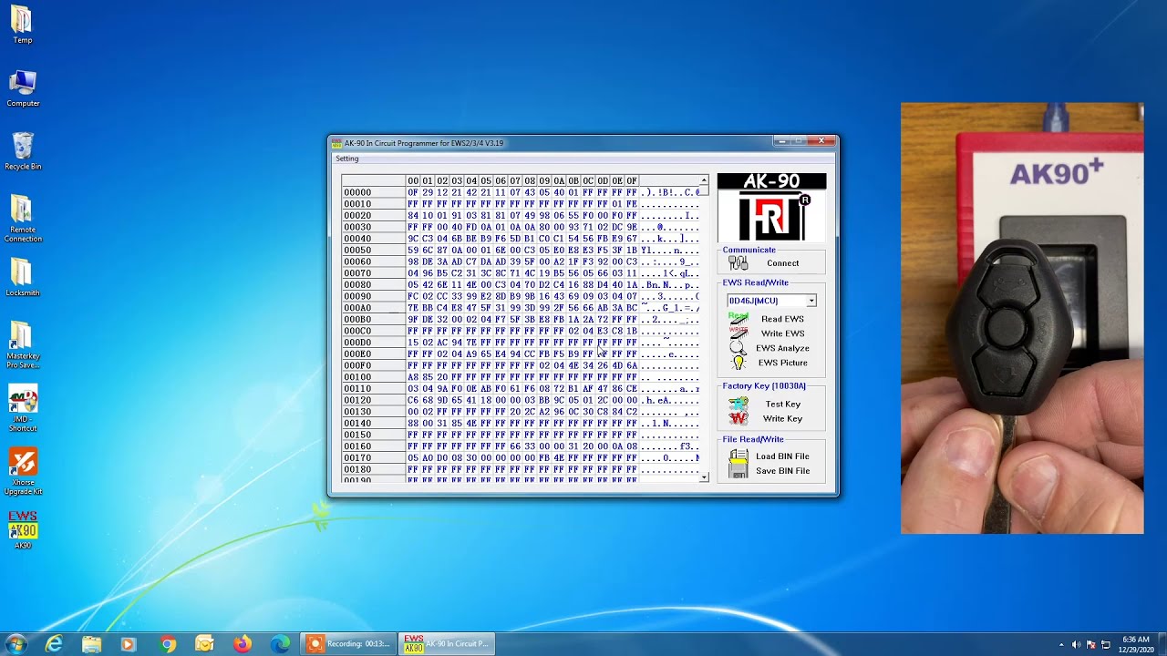Click the hex view scroll-down arrow
This screenshot has height=656, width=1167.
(704, 477)
